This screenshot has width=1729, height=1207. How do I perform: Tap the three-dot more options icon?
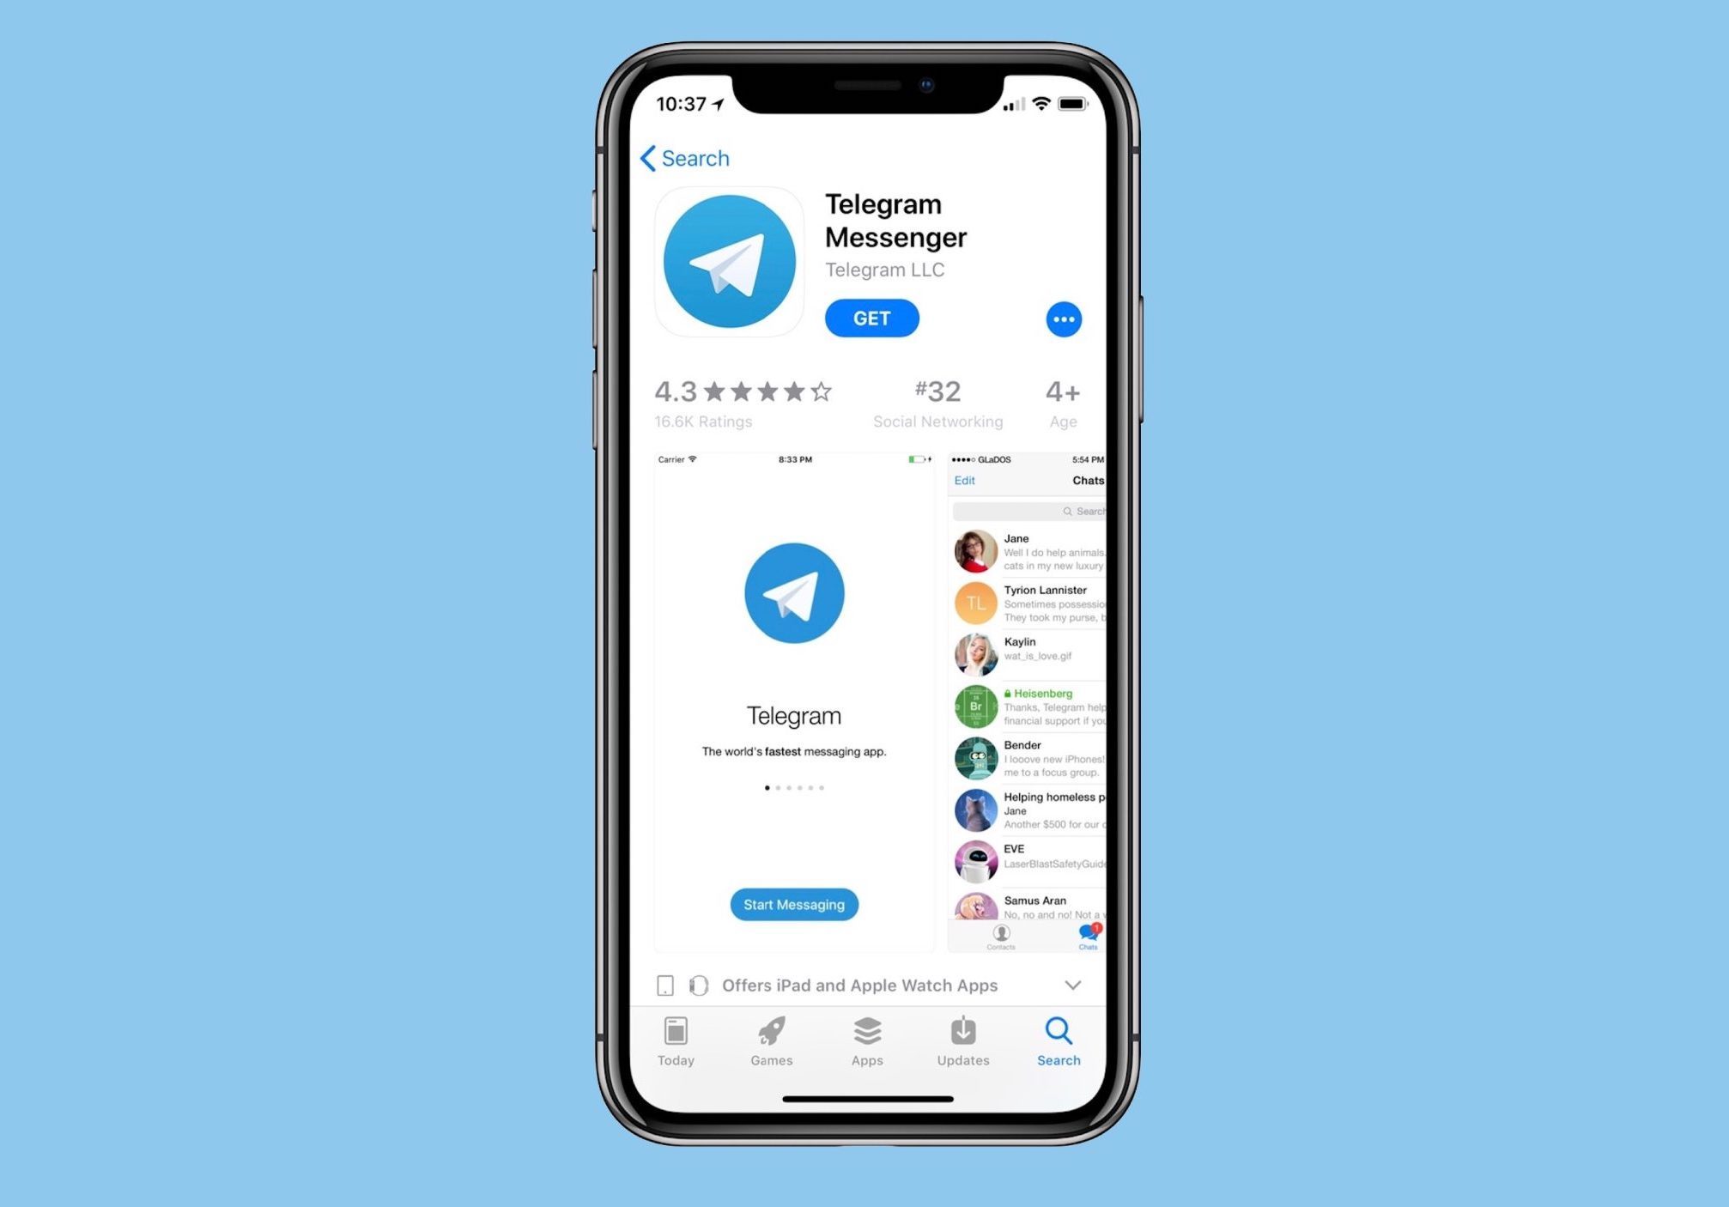pos(1065,319)
